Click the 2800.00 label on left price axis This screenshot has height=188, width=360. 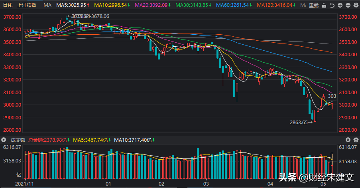tap(12, 130)
